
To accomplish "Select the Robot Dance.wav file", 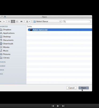I will (x=60, y=30).
